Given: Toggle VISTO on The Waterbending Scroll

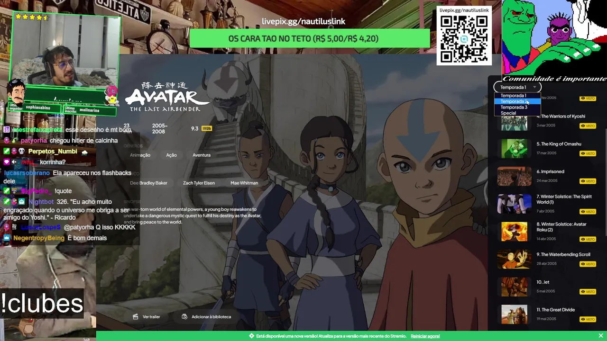Looking at the screenshot, I should [588, 264].
